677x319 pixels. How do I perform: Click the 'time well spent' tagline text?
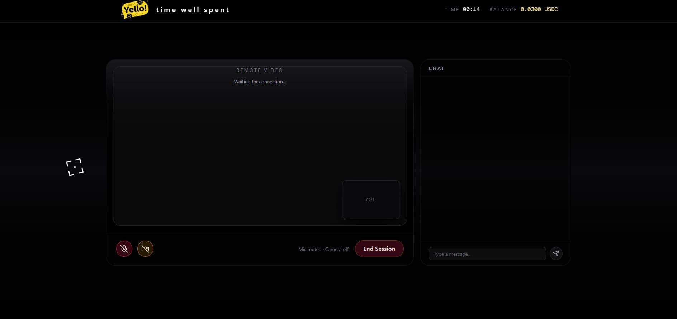pyautogui.click(x=193, y=10)
